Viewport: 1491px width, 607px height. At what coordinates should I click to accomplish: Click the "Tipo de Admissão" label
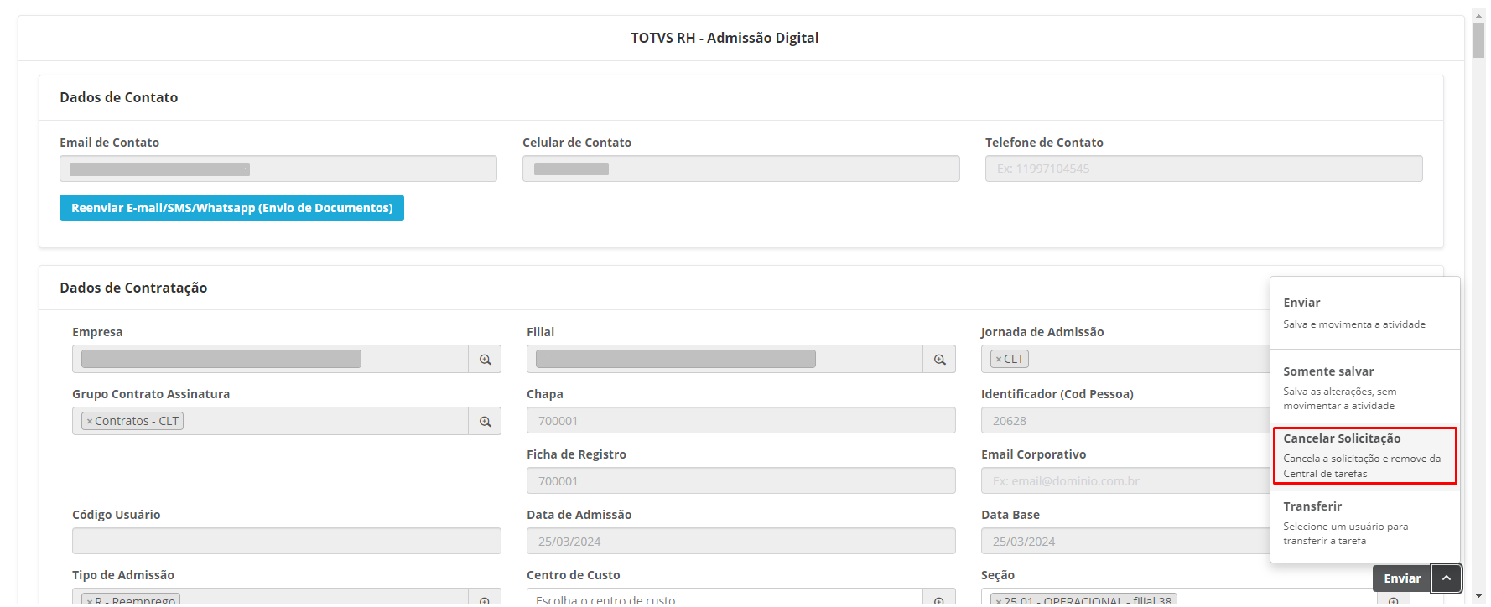[123, 575]
